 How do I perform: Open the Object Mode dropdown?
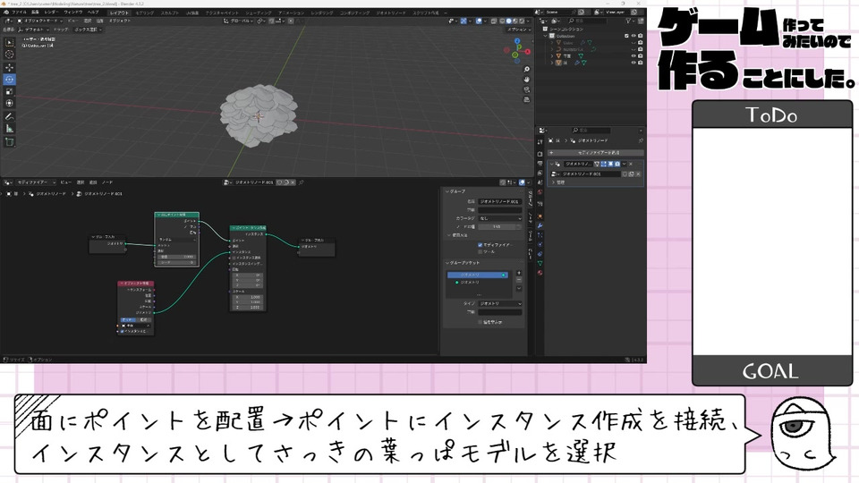click(40, 21)
